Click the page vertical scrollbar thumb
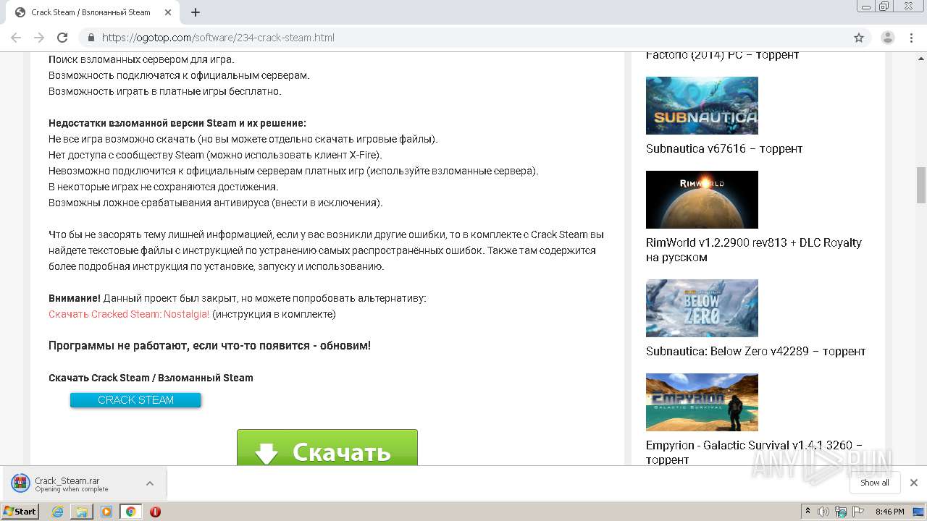This screenshot has height=521, width=927. (x=921, y=185)
